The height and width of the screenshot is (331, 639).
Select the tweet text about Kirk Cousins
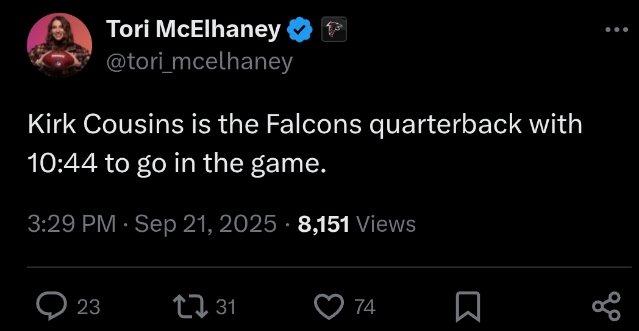pos(305,143)
